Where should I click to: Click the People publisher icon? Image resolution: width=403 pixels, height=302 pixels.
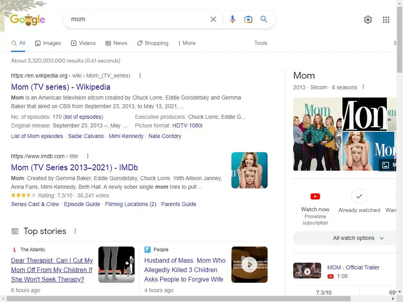tap(148, 250)
